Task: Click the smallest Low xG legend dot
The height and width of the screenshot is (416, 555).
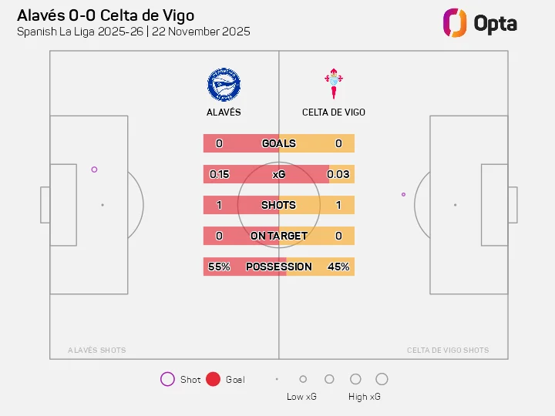Action: [277, 379]
